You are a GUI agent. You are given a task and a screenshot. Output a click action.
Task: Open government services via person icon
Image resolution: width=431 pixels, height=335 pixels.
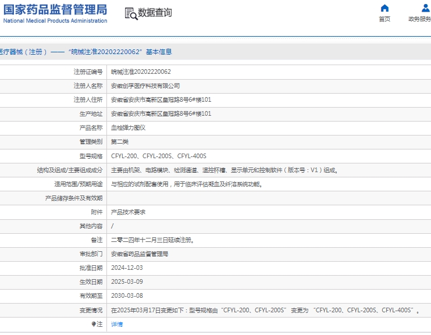click(x=425, y=8)
